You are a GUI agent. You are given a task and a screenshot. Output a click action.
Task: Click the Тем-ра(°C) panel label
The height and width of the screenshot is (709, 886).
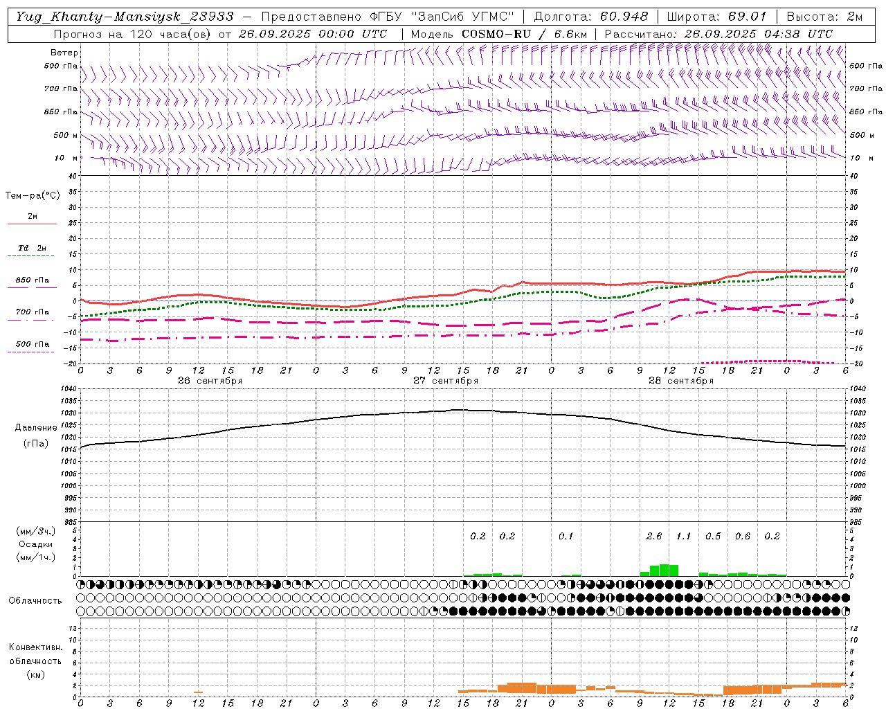33,195
